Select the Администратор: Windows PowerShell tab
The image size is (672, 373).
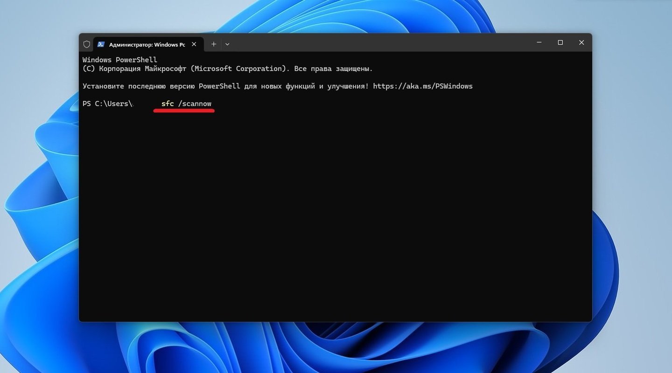148,44
